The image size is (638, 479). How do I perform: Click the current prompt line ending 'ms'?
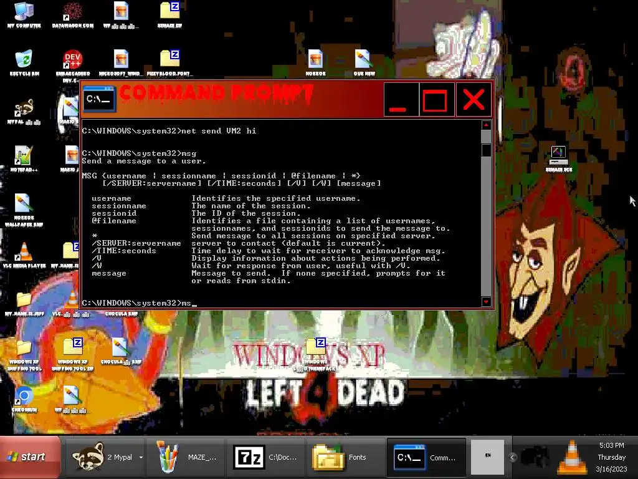point(139,303)
